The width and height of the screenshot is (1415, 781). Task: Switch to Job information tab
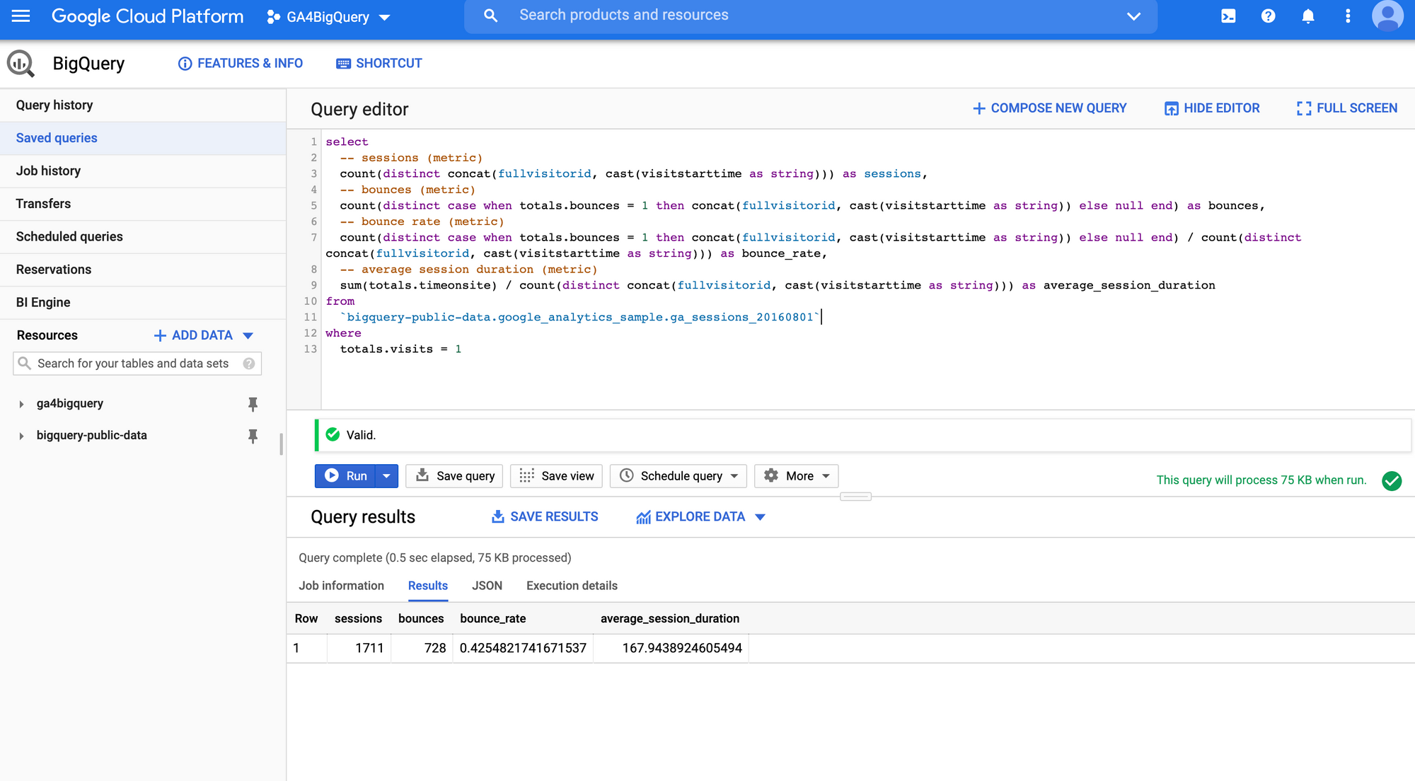tap(341, 586)
